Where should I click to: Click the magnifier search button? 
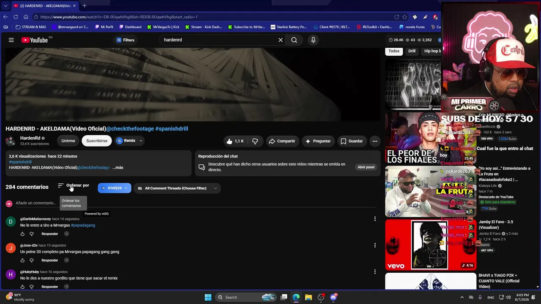pos(294,40)
